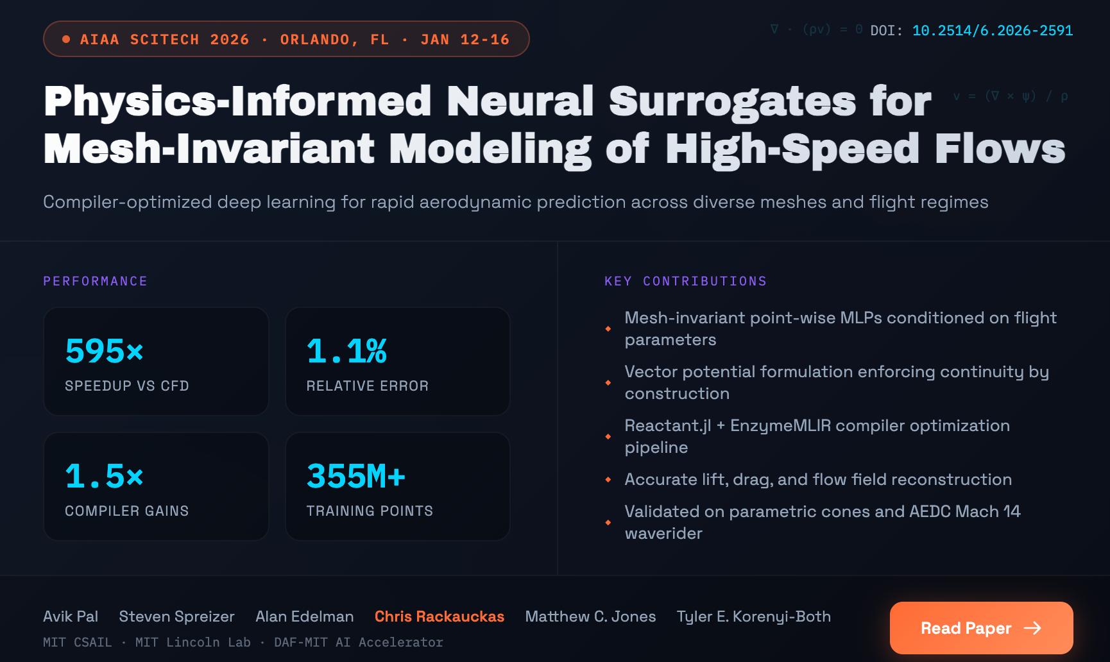Viewport: 1110px width, 662px height.
Task: Click the arrow icon in Read Paper
Action: [1032, 628]
